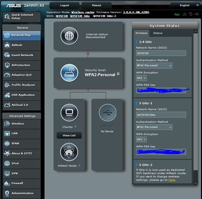Click the SKYSF339 5GHz SSID link in header

pos(80,16)
